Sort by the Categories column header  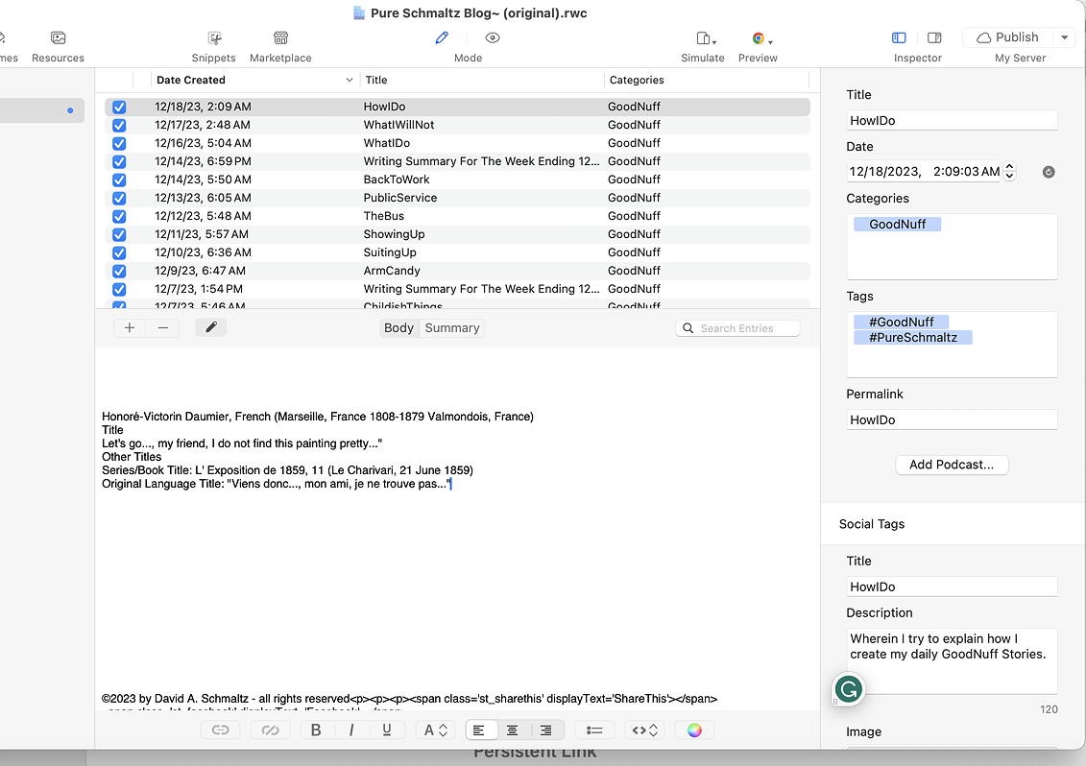click(637, 80)
